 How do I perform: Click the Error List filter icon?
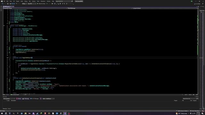(41, 99)
